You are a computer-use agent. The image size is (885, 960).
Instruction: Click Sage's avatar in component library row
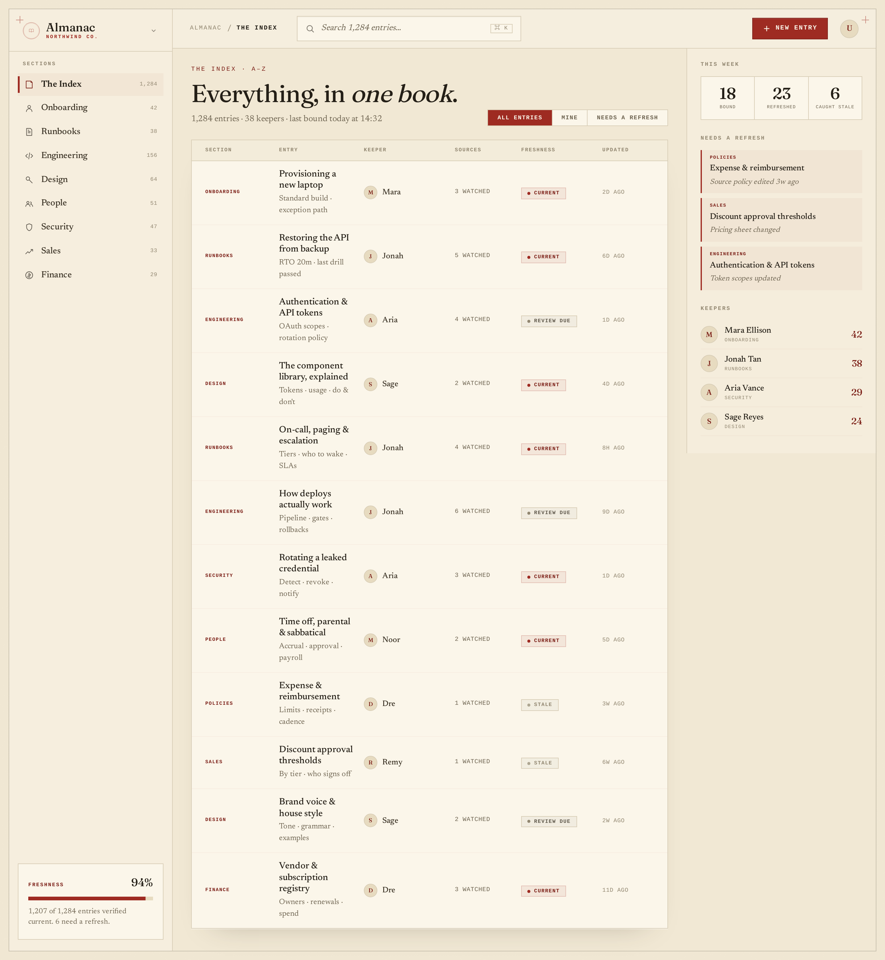click(x=370, y=384)
